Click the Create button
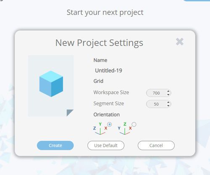This screenshot has width=210, height=175. (x=55, y=146)
